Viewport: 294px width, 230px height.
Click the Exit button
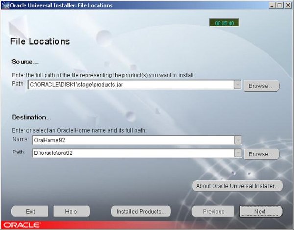click(x=30, y=212)
